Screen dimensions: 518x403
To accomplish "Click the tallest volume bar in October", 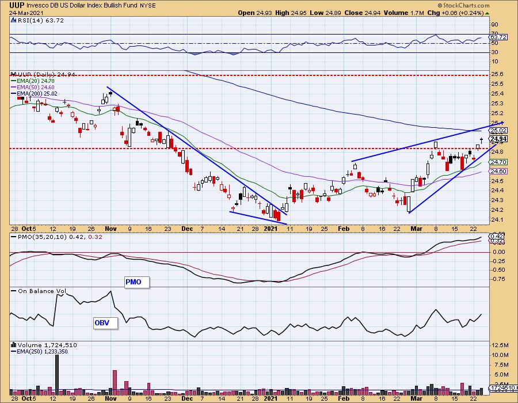I will (x=56, y=373).
